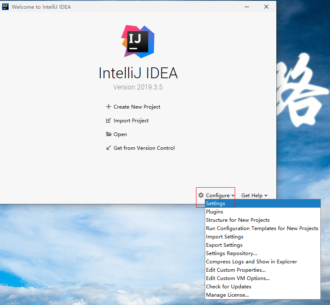The image size is (330, 305).
Task: Click the arrow next to Configure
Action: pos(233,196)
